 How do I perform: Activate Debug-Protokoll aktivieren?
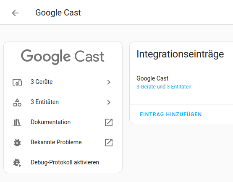[63, 163]
